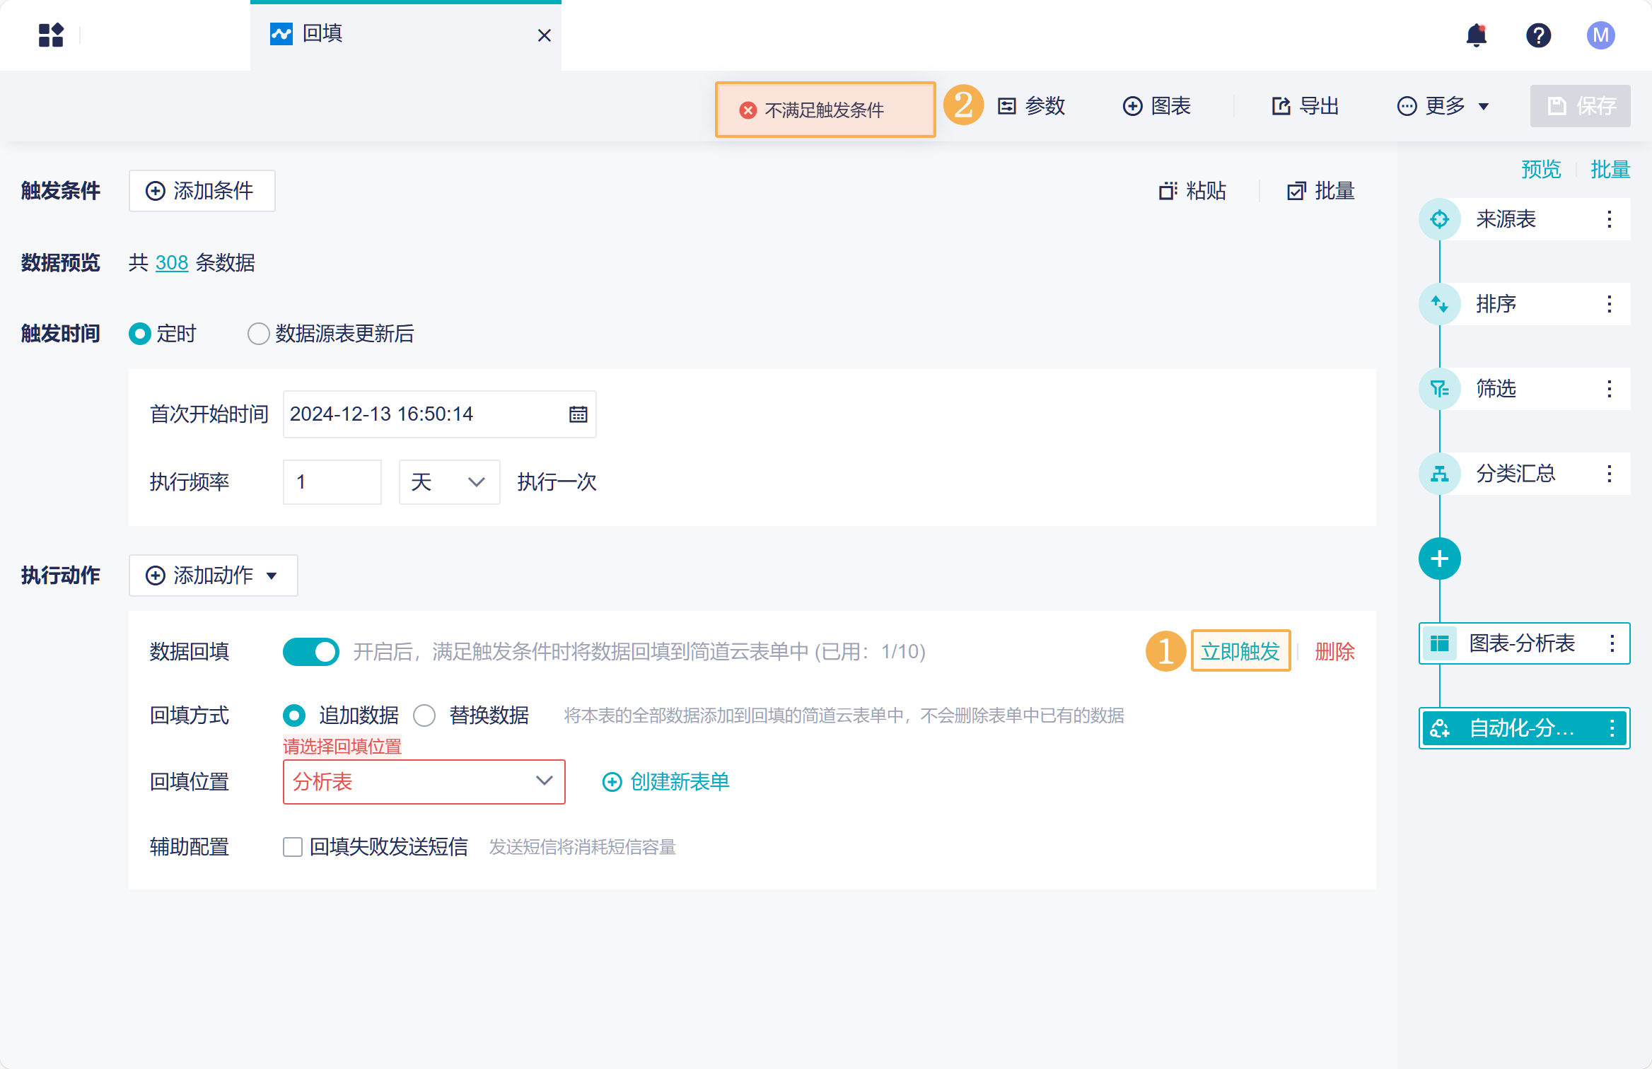This screenshot has width=1652, height=1069.
Task: Open the 回填位置 分析表 dropdown
Action: (424, 782)
